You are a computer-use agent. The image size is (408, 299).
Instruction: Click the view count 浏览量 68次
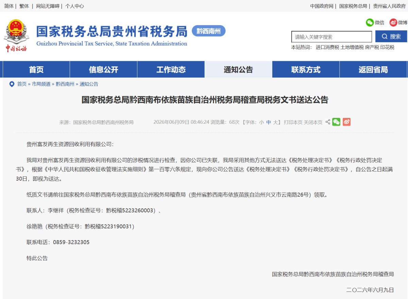point(225,122)
